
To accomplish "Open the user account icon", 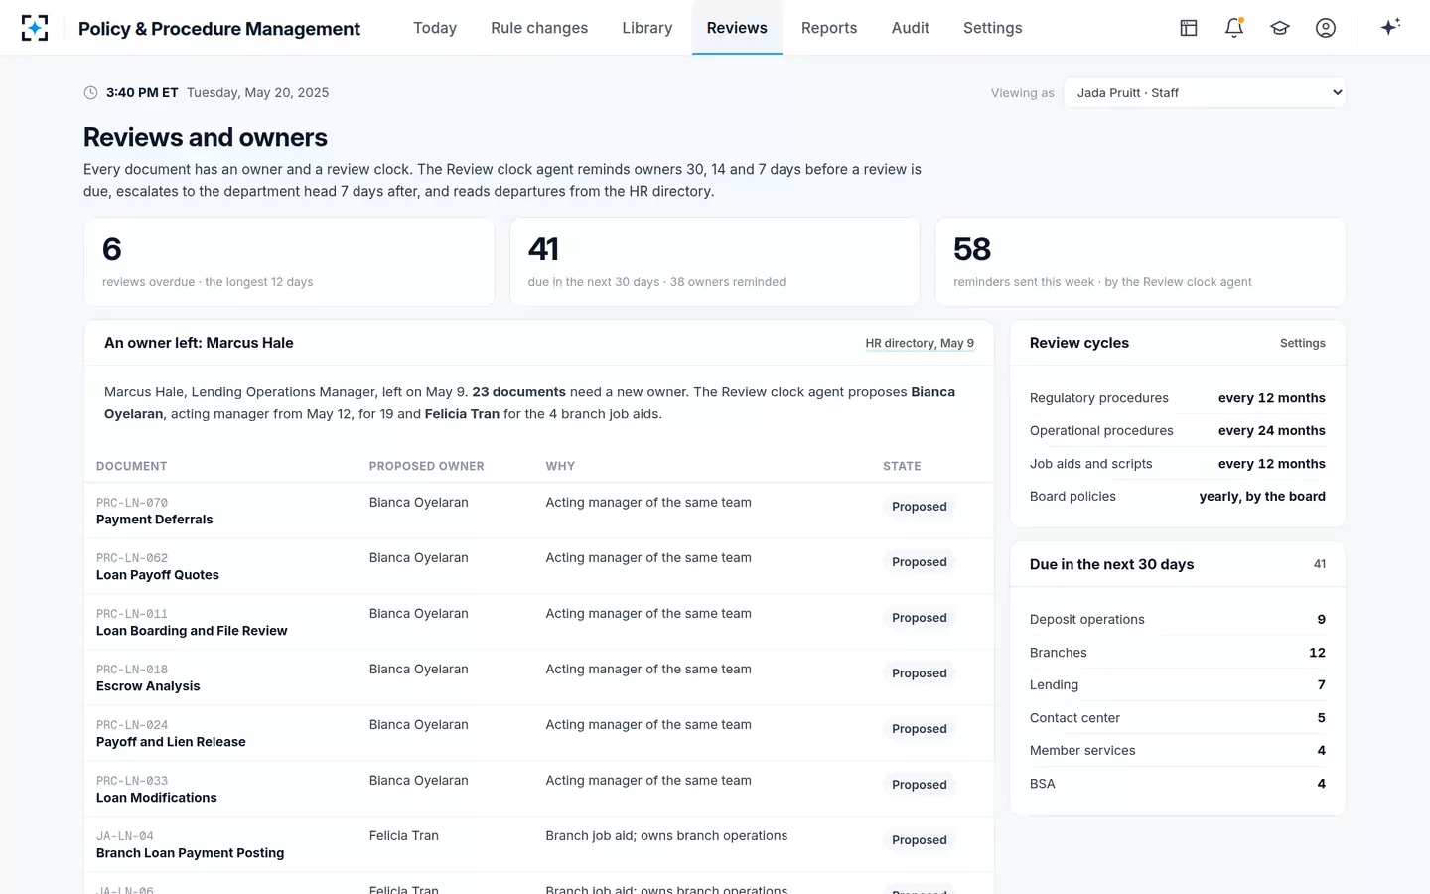I will pos(1326,28).
